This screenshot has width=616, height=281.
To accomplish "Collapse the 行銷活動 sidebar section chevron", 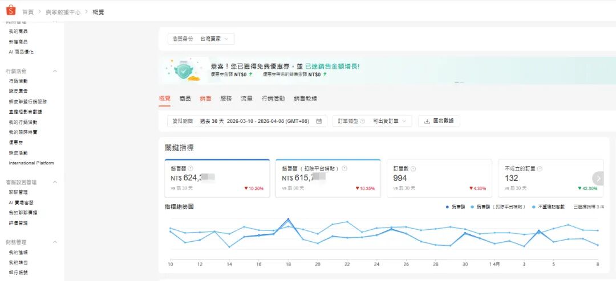I will pyautogui.click(x=55, y=71).
